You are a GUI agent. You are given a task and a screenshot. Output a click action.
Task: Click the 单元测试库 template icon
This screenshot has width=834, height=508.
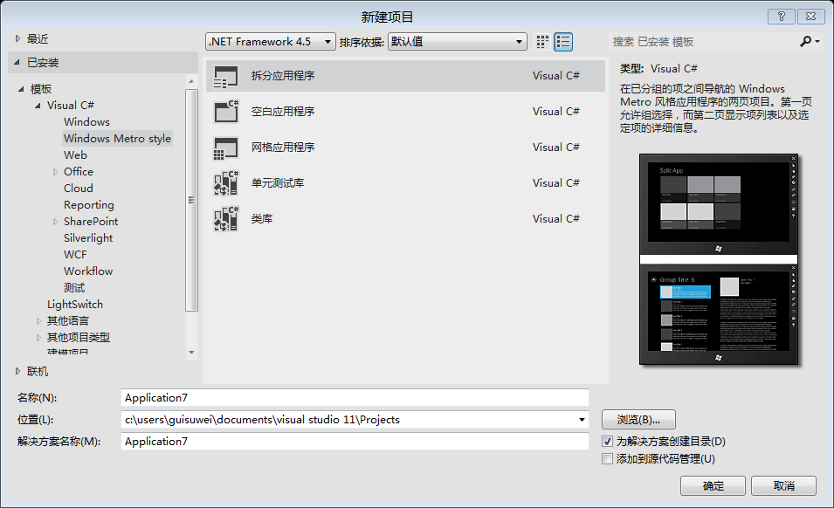click(226, 183)
